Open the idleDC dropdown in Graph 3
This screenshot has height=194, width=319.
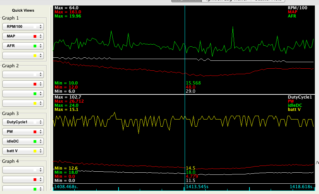pyautogui.click(x=23, y=141)
